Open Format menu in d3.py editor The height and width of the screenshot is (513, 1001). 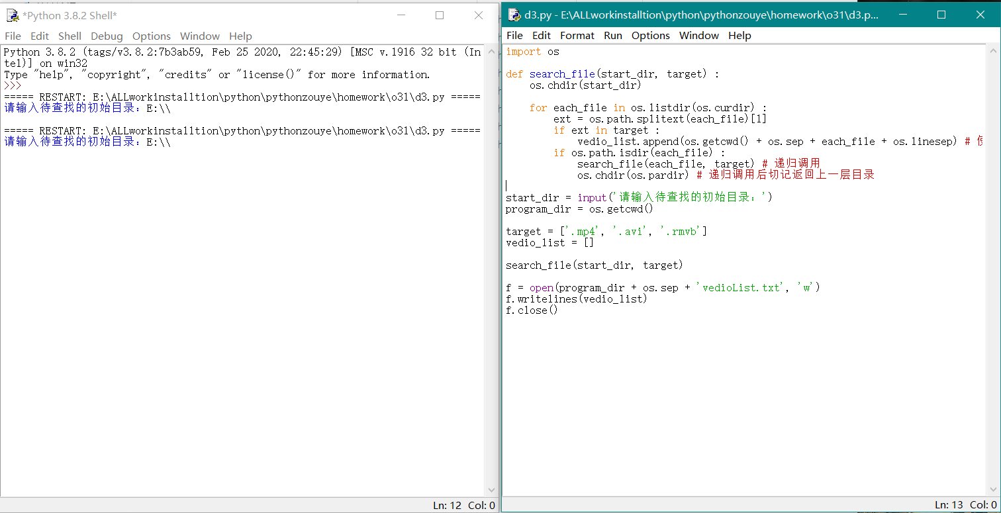coord(577,35)
